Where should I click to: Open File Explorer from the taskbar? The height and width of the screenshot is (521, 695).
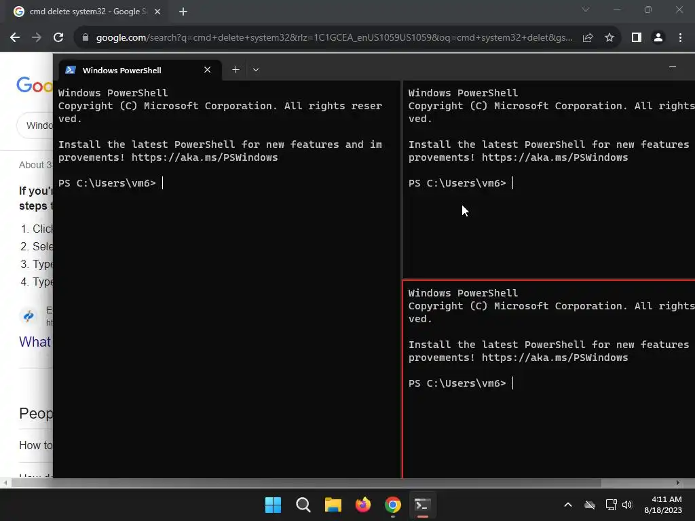[x=333, y=505]
